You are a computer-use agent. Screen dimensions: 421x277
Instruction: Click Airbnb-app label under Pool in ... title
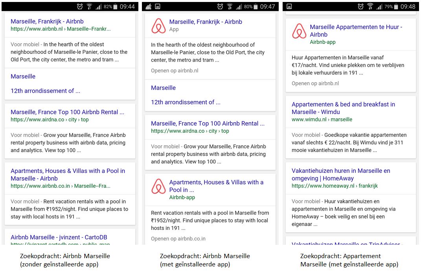[x=182, y=197]
